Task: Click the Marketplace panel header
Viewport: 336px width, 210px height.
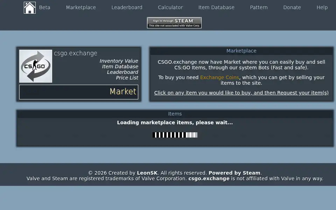Action: pos(241,51)
